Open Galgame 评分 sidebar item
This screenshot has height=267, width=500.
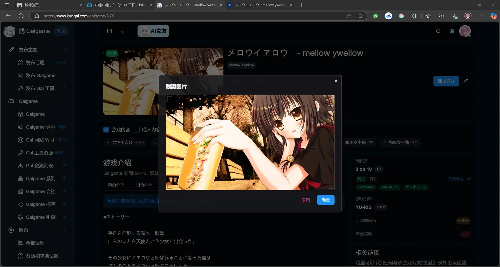click(42, 127)
